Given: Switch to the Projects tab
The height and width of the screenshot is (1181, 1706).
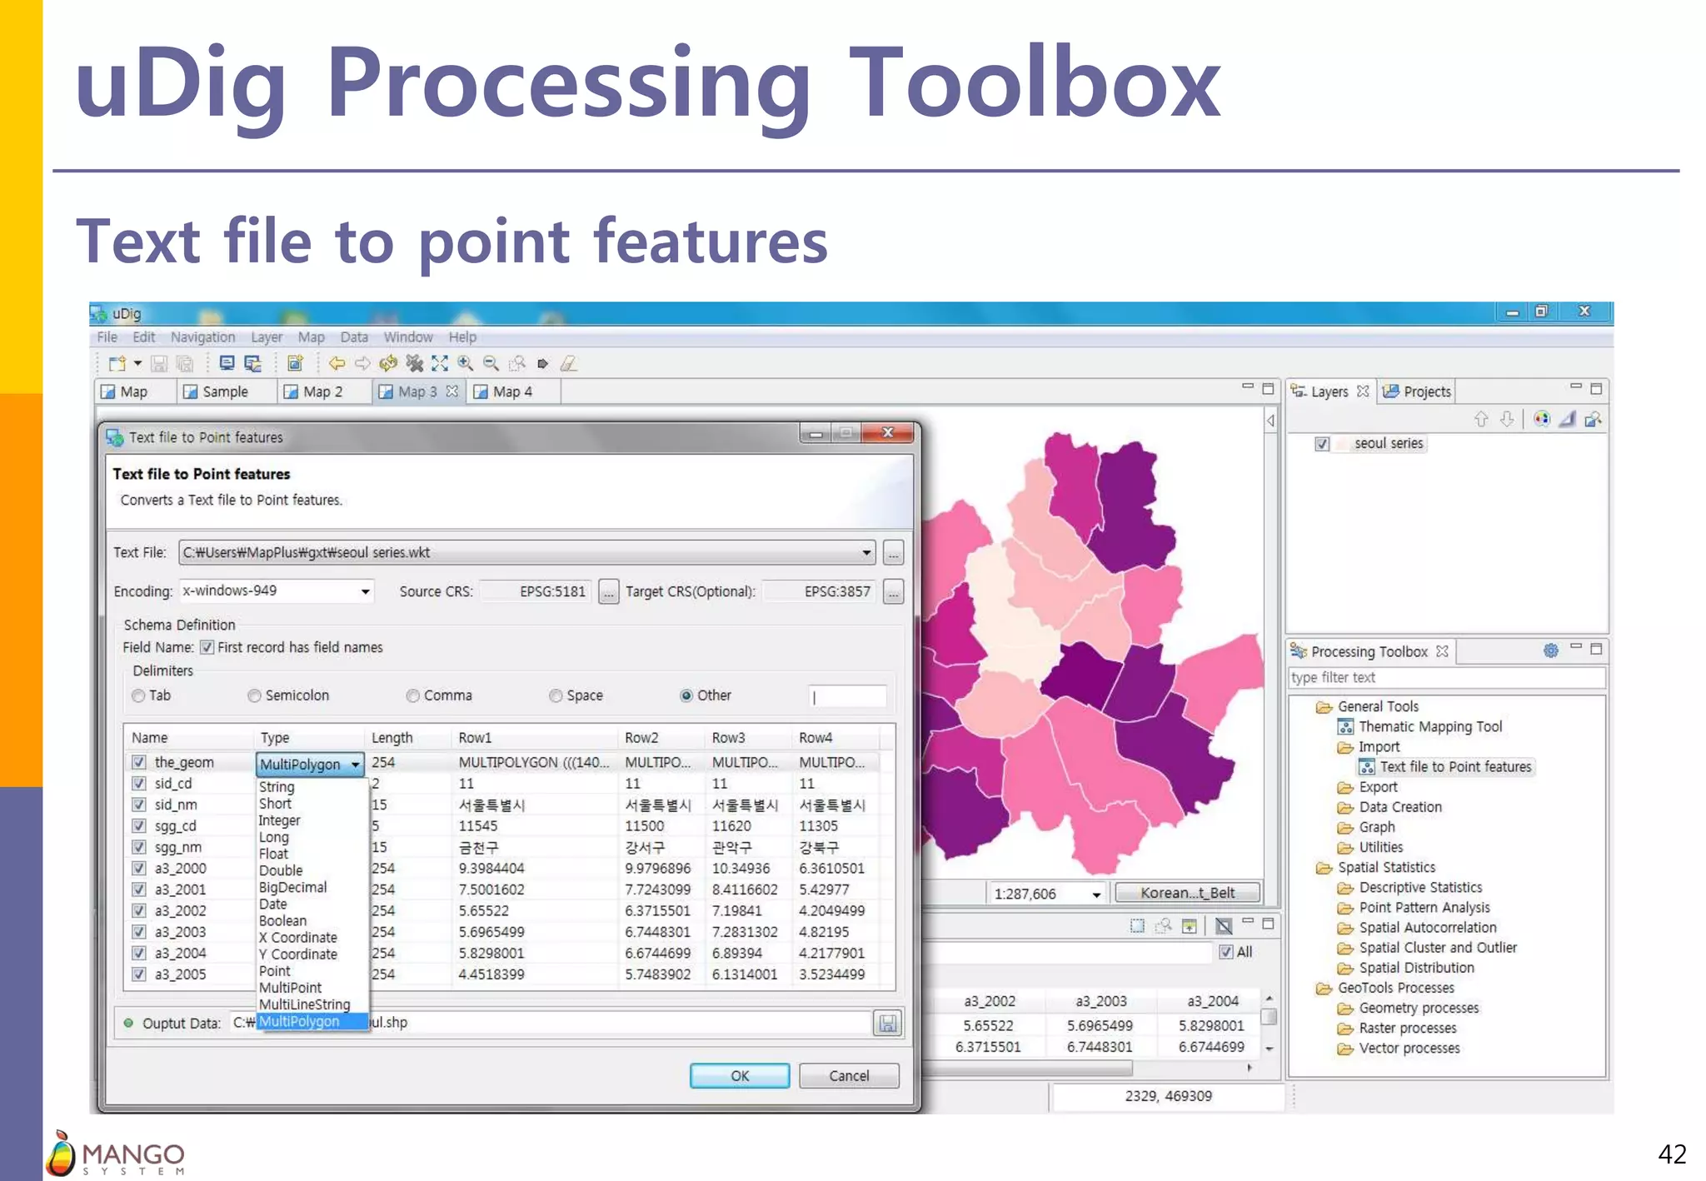Looking at the screenshot, I should [1418, 391].
